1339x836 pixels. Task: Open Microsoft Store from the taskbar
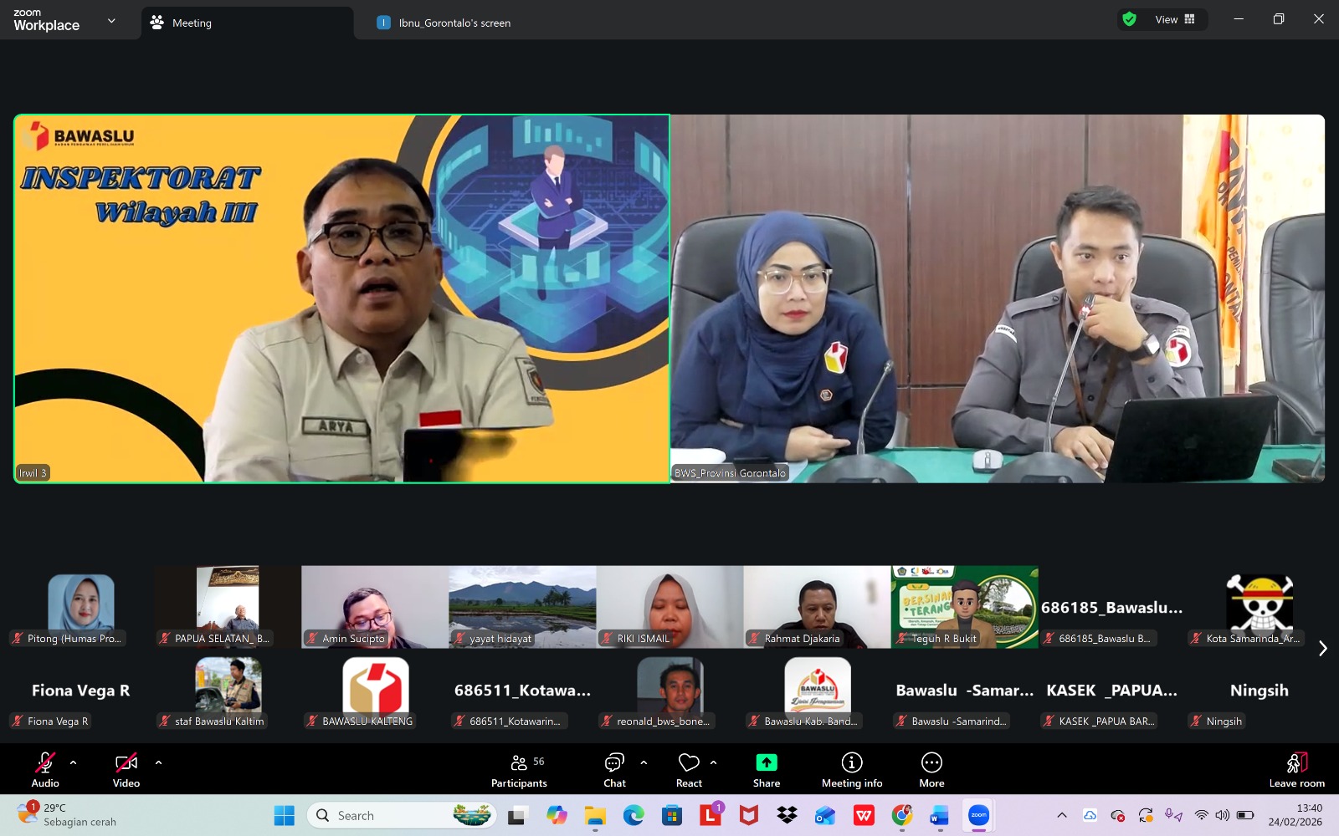coord(672,815)
